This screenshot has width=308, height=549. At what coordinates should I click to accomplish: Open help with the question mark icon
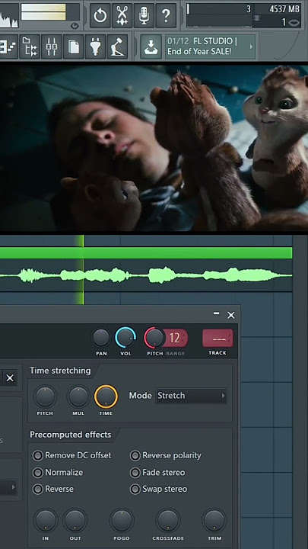click(x=166, y=15)
